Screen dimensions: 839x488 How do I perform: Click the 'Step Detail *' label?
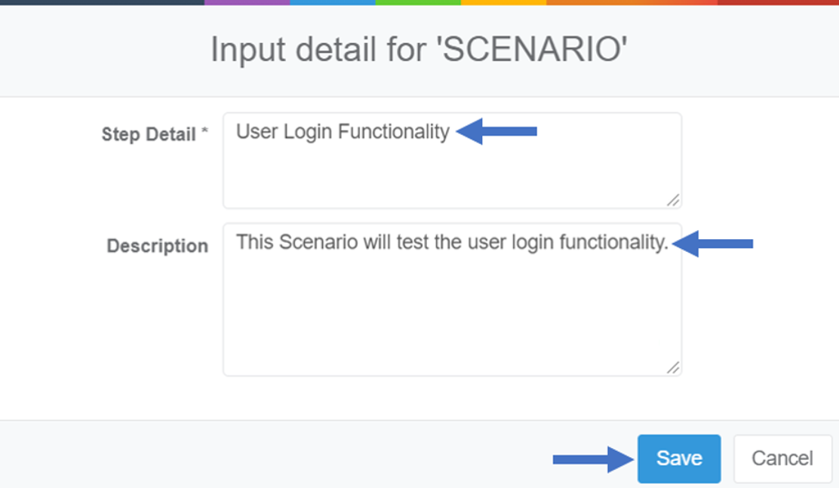[x=155, y=134]
